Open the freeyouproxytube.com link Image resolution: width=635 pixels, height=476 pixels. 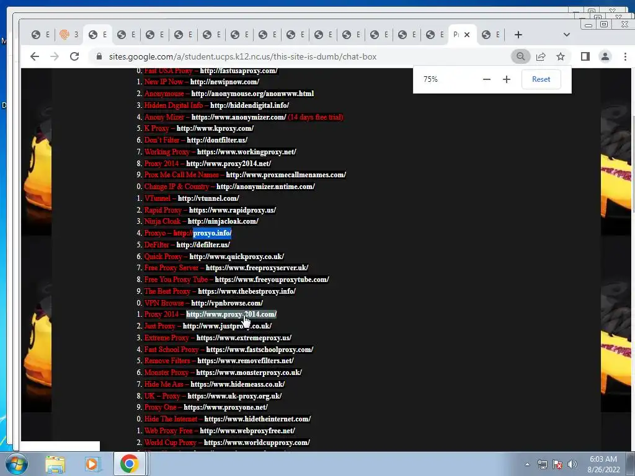[272, 280]
